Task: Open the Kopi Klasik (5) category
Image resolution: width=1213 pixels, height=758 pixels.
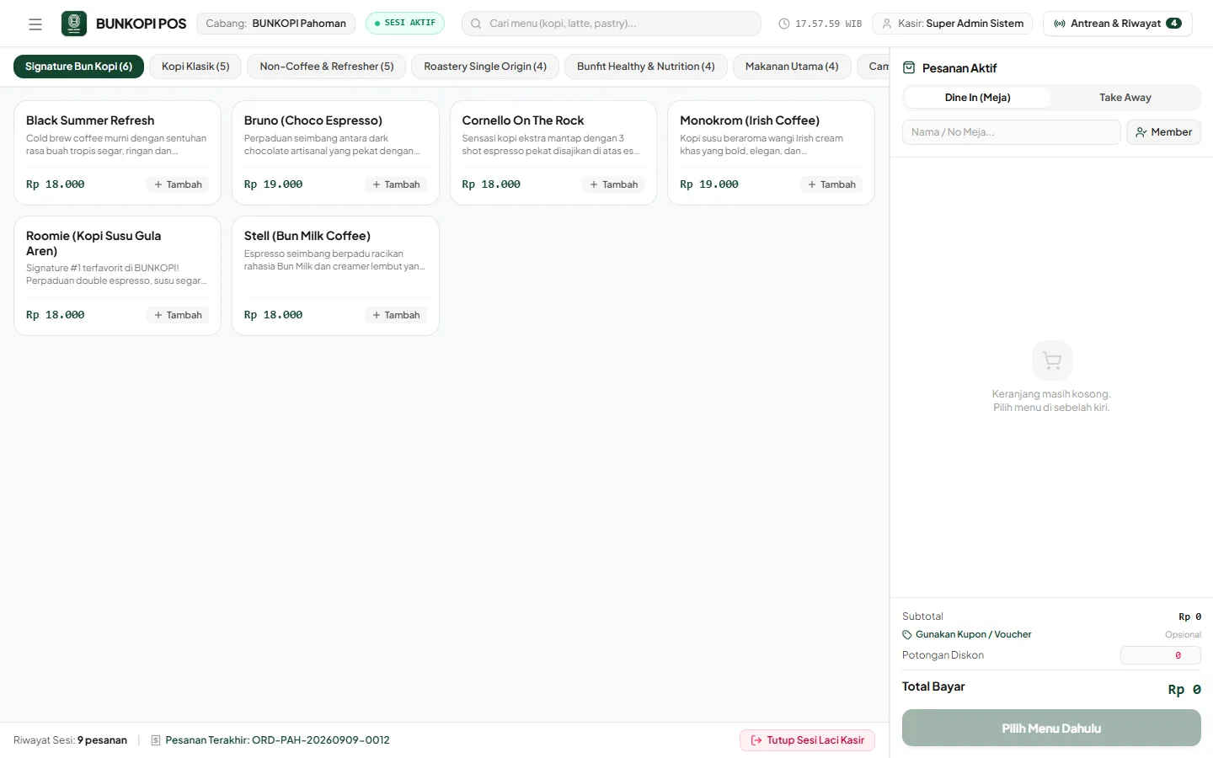Action: point(195,67)
